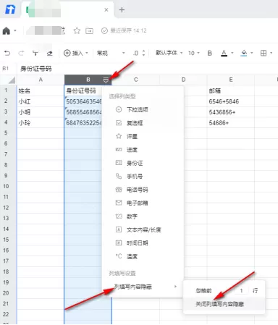Click the 身份证号码 header cell B1
Viewport: 278px width, 325px height.
[x=83, y=90]
